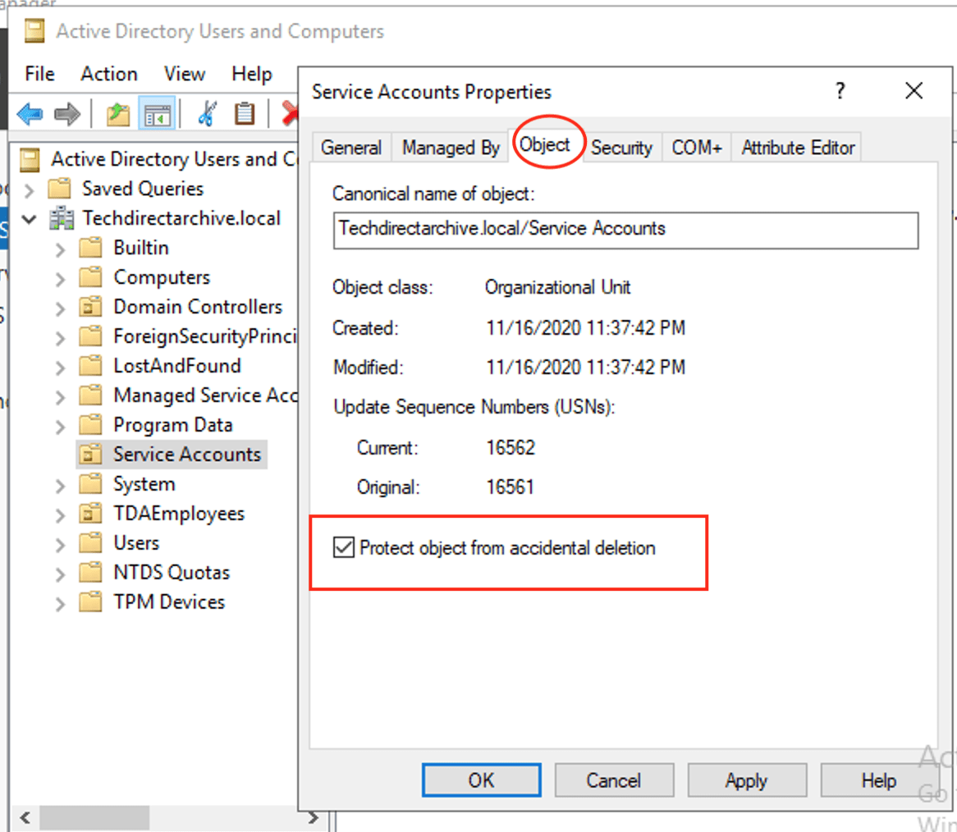957x832 pixels.
Task: Switch to the Security tab
Action: 620,148
